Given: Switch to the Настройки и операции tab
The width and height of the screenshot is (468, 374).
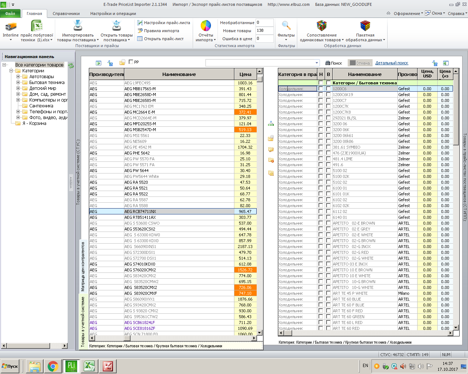Looking at the screenshot, I should click(113, 14).
